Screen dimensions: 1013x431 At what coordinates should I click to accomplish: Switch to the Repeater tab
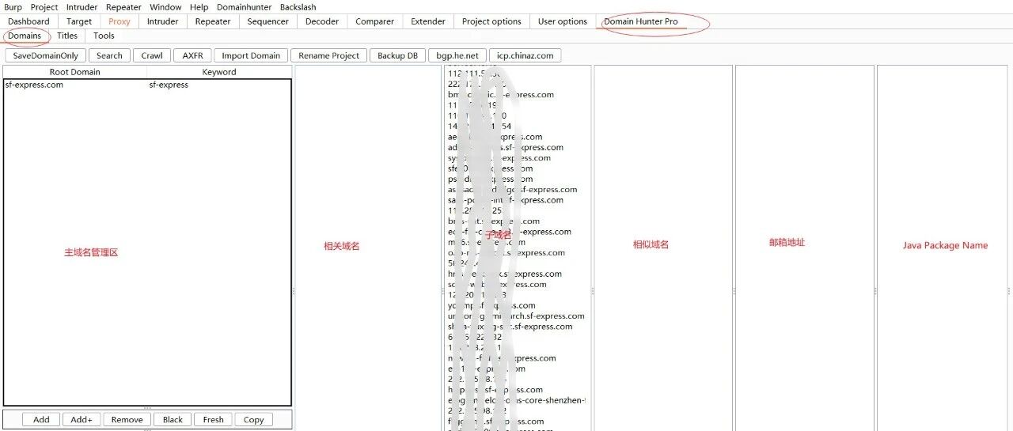tap(213, 21)
